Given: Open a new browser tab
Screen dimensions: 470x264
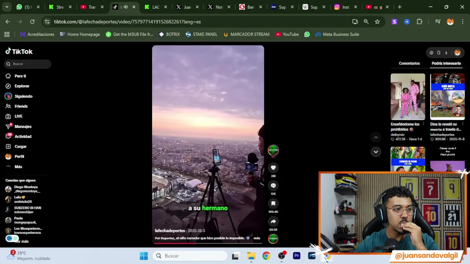Looking at the screenshot, I should pos(399,7).
